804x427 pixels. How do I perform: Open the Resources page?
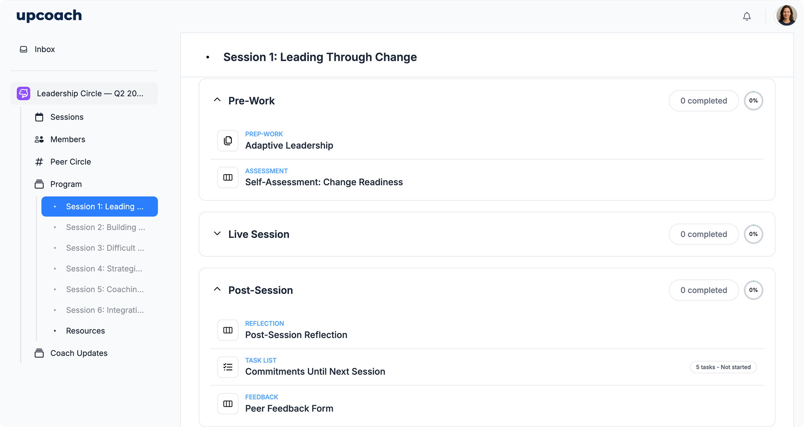(x=85, y=331)
